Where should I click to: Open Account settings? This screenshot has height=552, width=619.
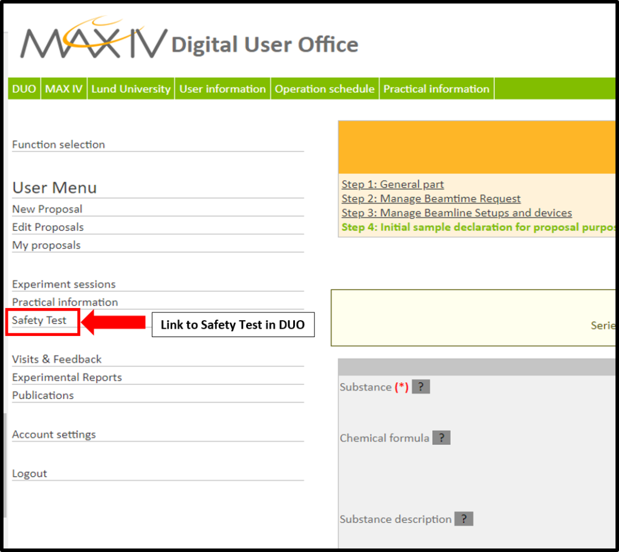click(54, 434)
